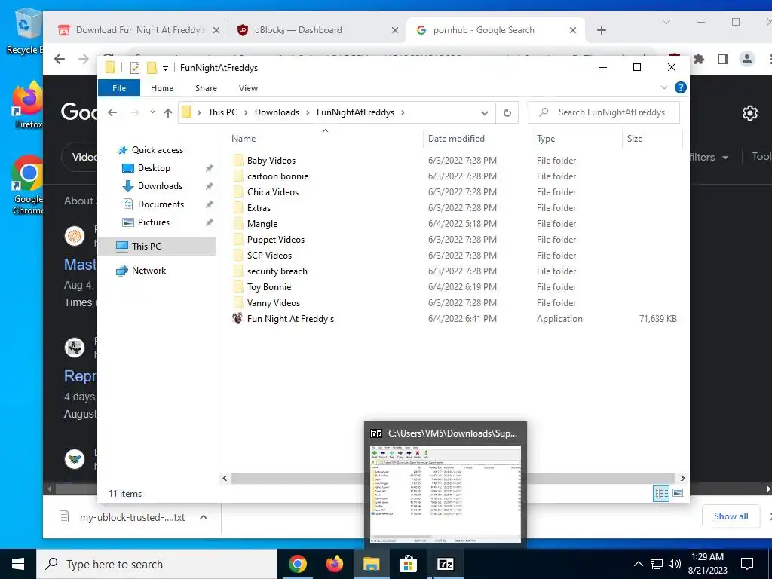Expand the address bar history dropdown
The width and height of the screenshot is (772, 579).
pos(485,113)
